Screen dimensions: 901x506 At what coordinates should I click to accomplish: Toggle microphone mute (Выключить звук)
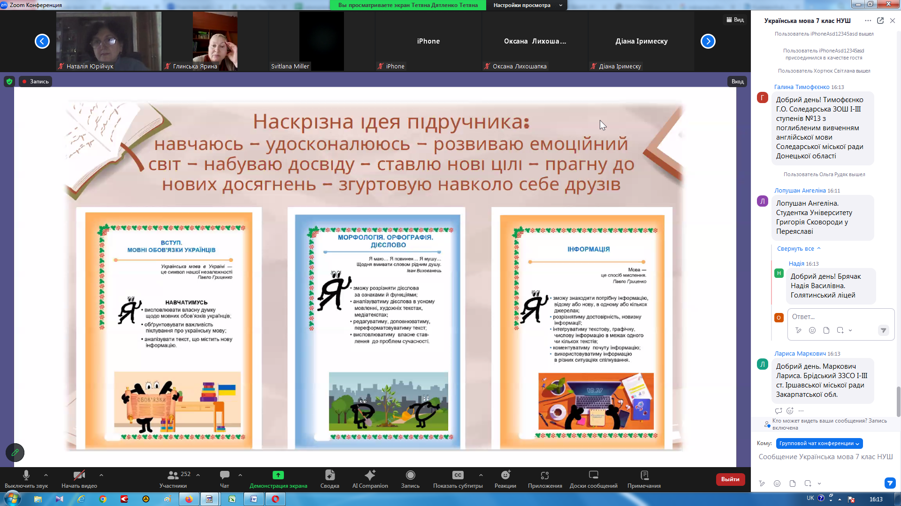(x=26, y=479)
